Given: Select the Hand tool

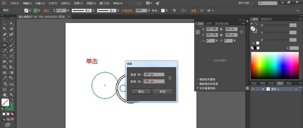Looking at the screenshot, I should (5, 95).
